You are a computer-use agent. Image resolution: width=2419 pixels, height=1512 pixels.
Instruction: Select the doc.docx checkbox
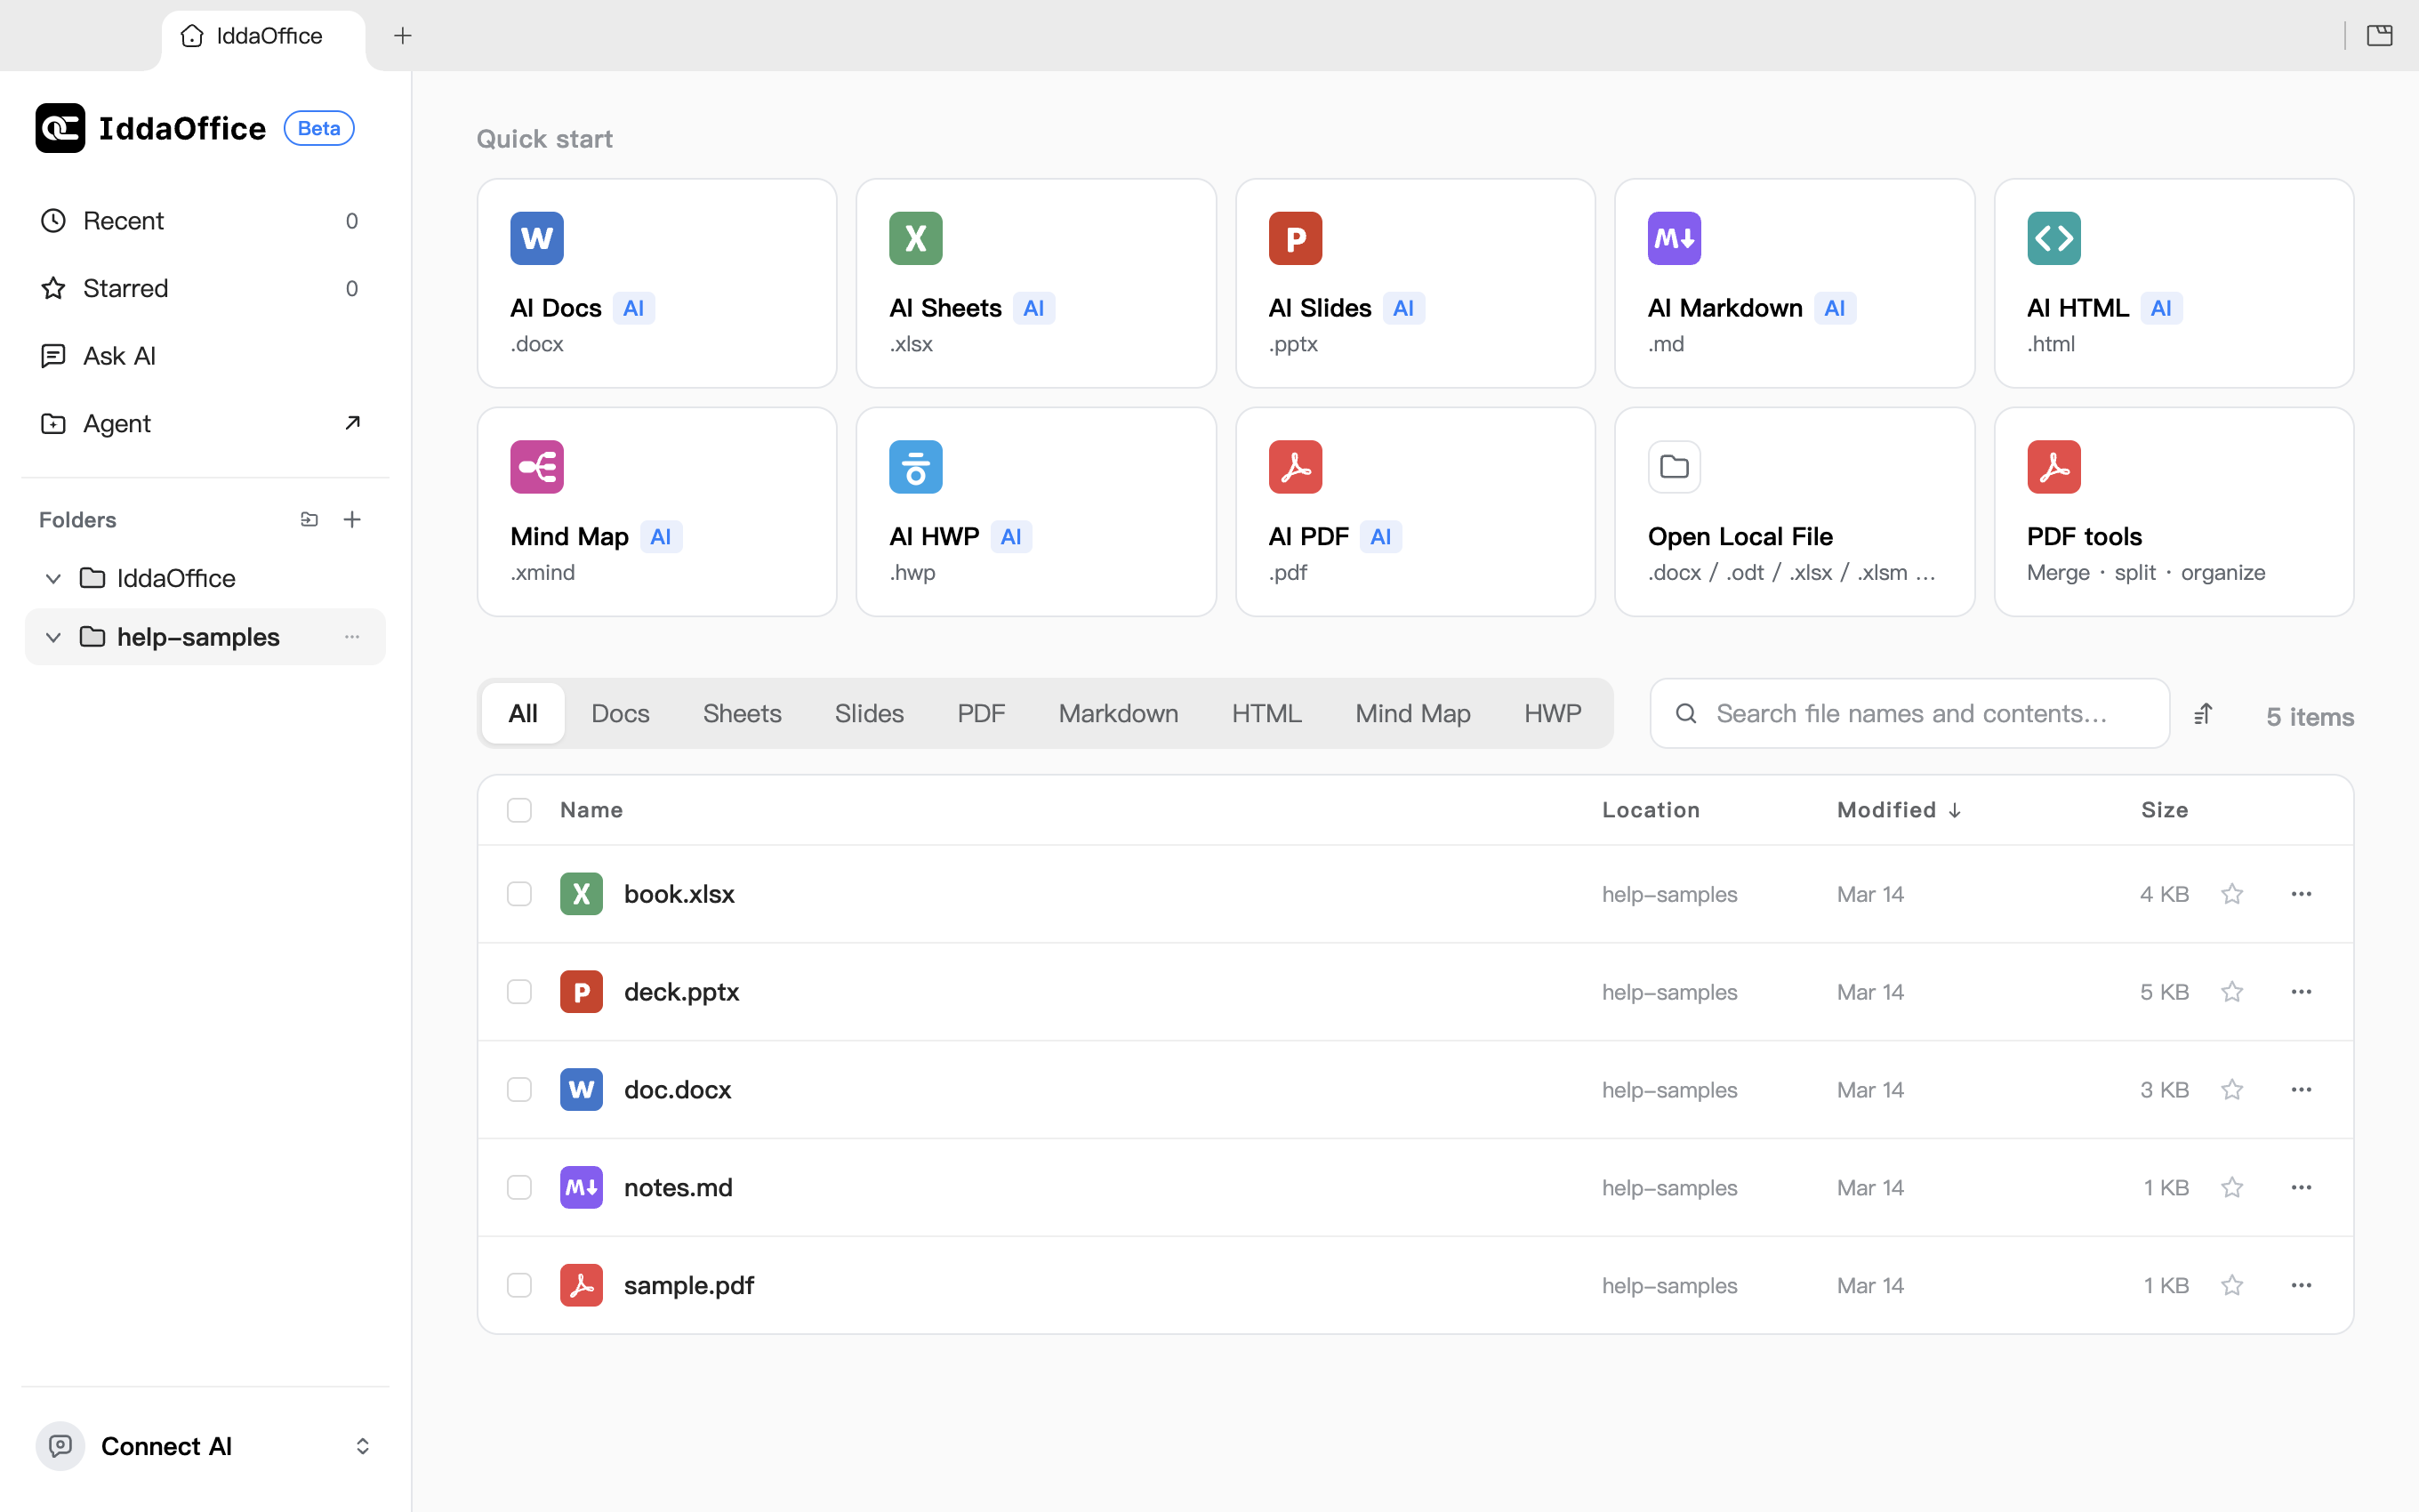tap(518, 1090)
